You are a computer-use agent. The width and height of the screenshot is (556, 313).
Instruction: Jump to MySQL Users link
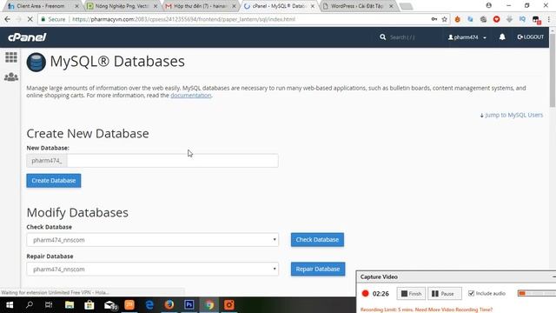click(512, 115)
